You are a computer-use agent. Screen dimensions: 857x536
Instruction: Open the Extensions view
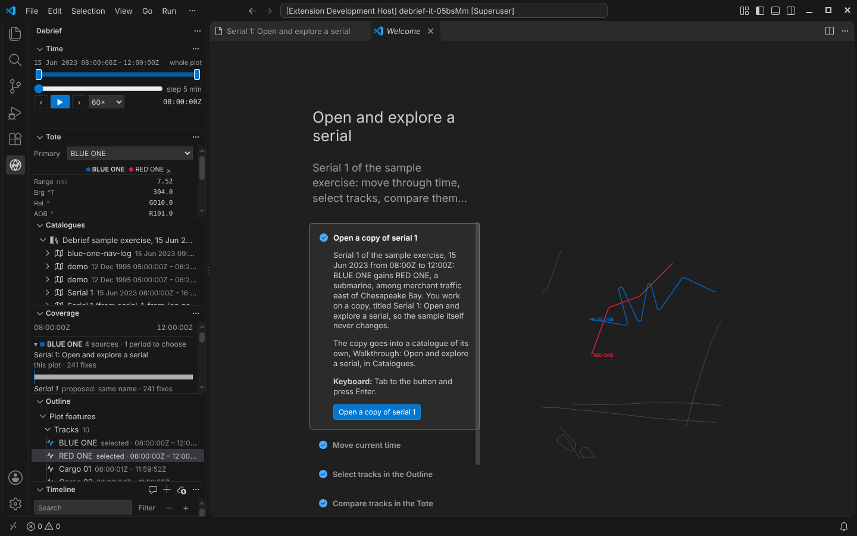[x=15, y=139]
